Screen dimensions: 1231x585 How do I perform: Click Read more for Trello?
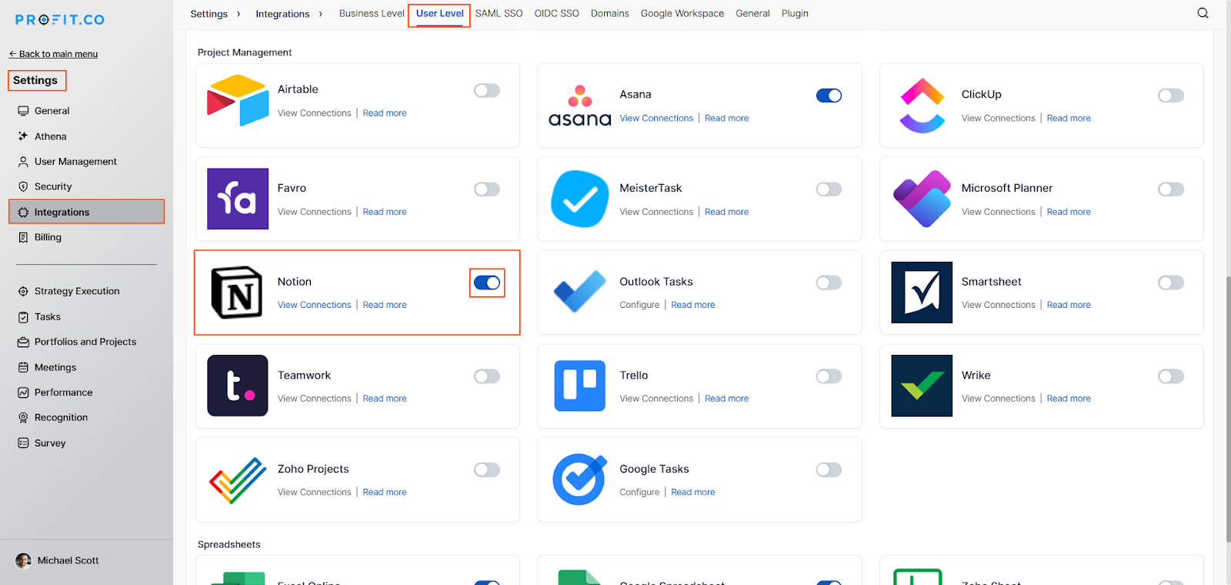coord(726,399)
